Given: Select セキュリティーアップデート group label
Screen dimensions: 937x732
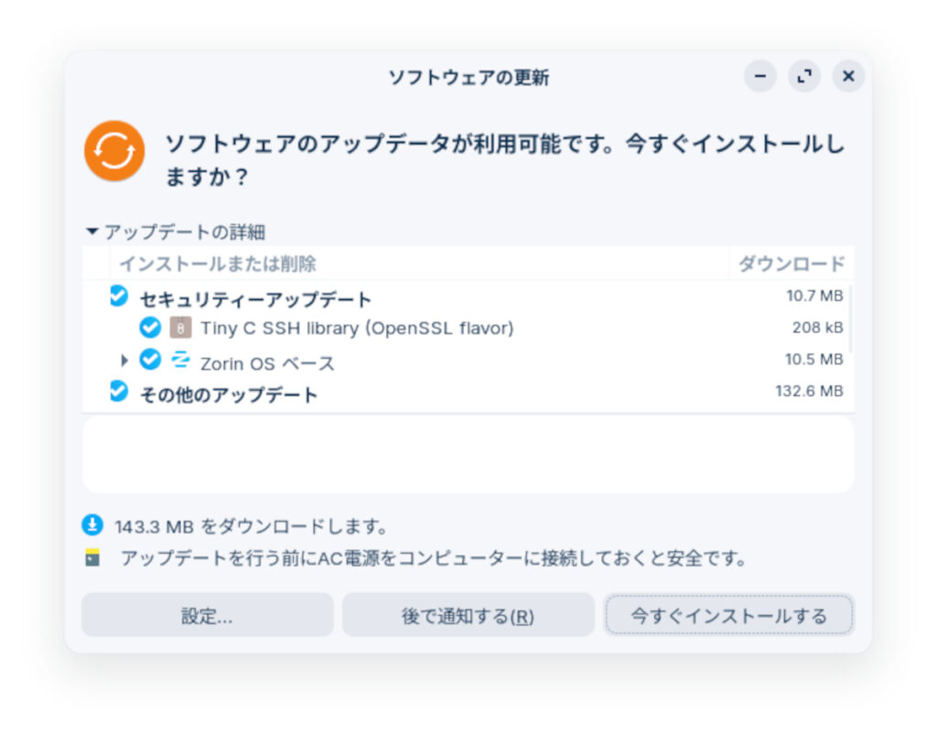Looking at the screenshot, I should [x=255, y=299].
